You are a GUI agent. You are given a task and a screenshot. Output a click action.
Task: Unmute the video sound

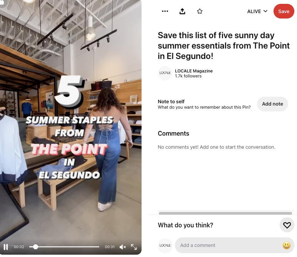point(123,247)
